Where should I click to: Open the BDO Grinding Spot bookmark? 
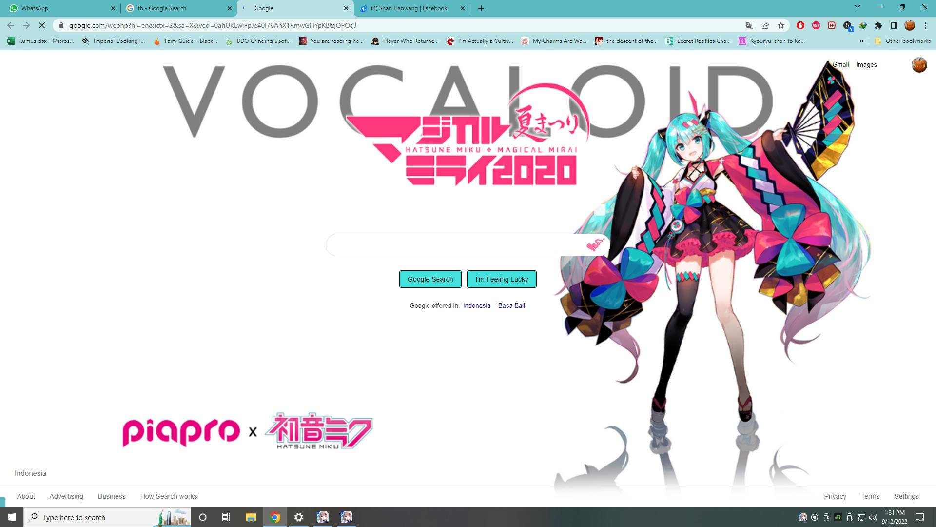point(258,41)
